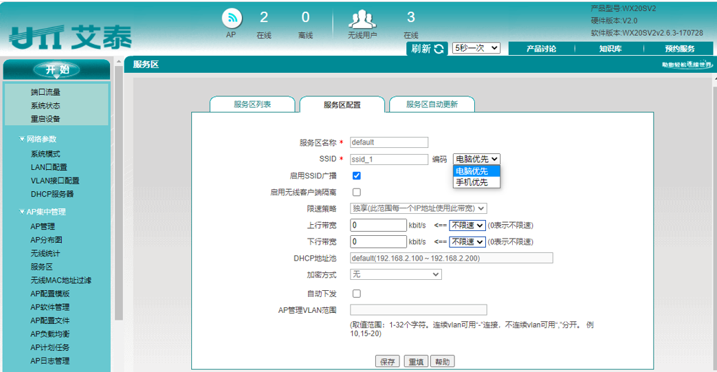Click the refresh circular arrows icon
717x372 pixels.
(x=439, y=49)
